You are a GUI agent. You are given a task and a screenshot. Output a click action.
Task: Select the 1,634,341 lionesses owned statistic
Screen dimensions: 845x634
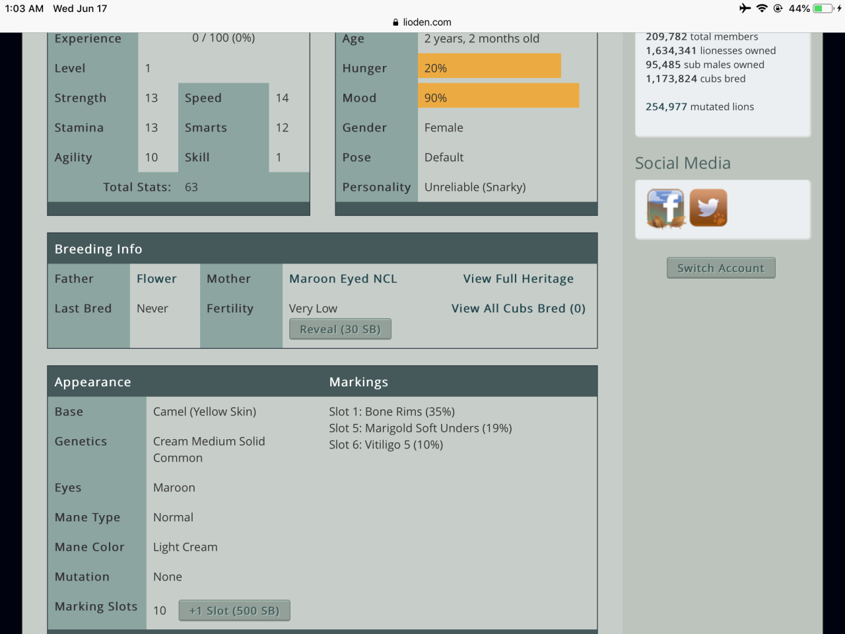(x=711, y=51)
